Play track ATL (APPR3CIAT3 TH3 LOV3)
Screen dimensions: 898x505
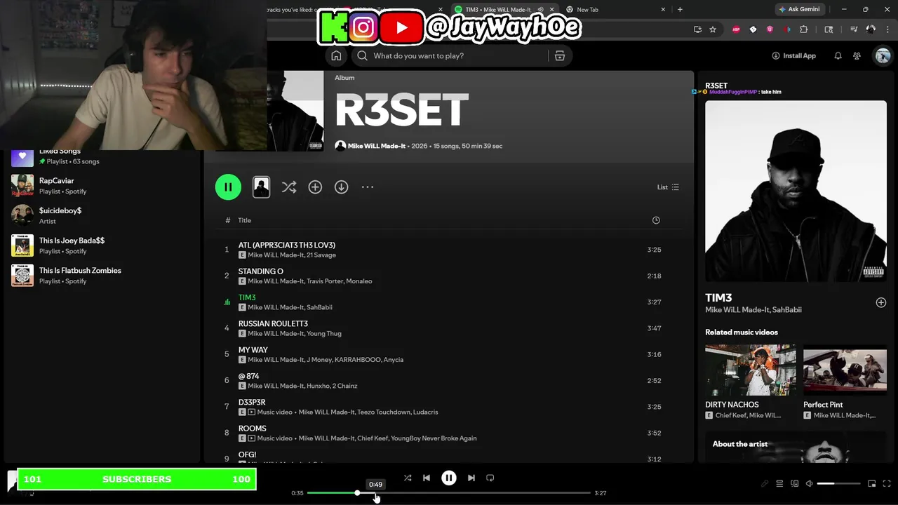pos(449,250)
